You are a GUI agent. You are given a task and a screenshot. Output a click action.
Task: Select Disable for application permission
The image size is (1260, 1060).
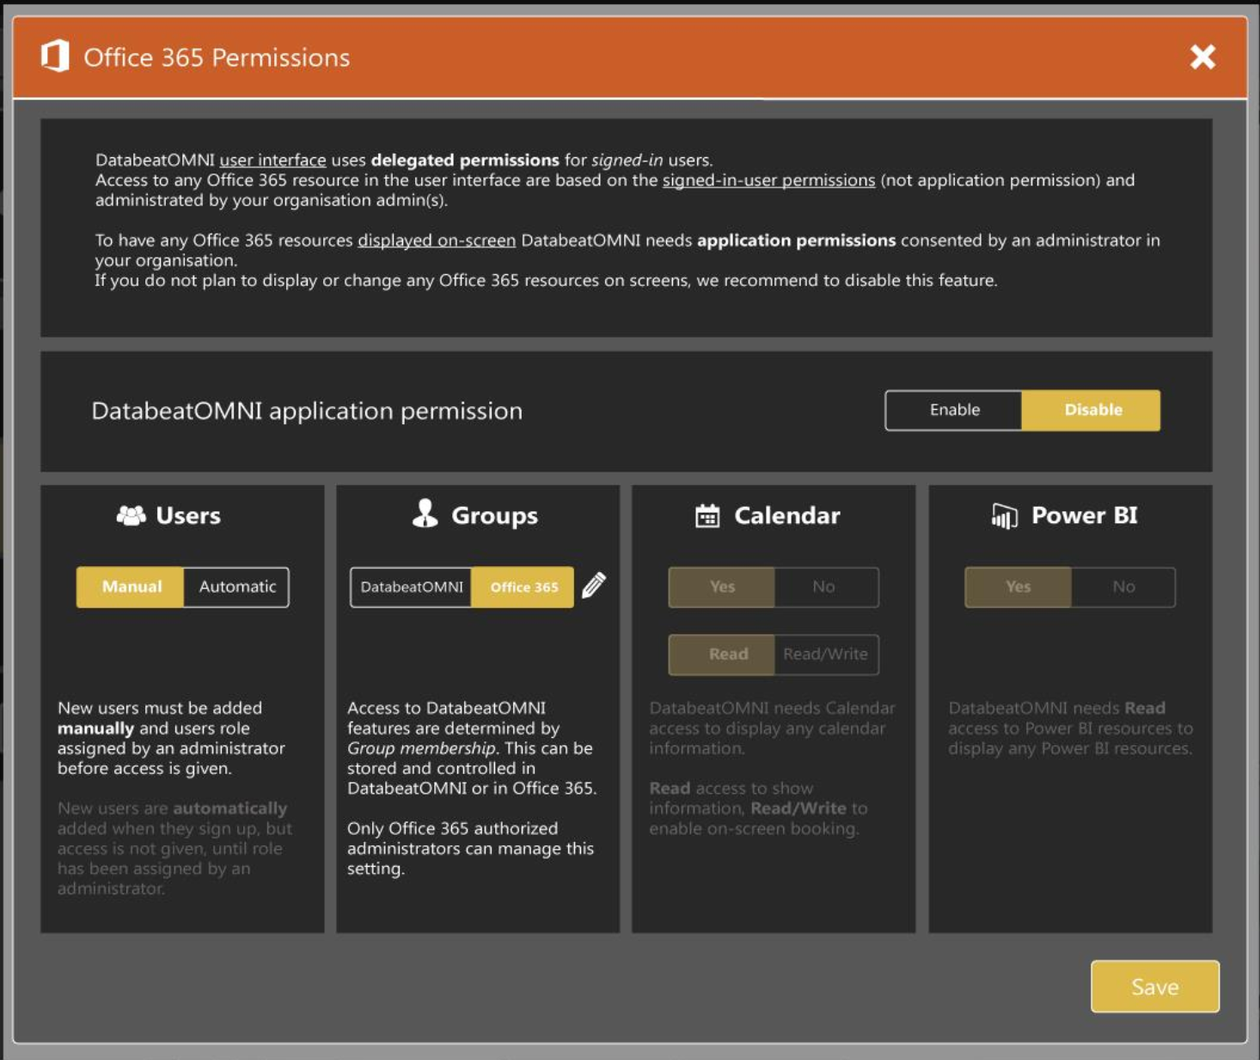(1092, 410)
